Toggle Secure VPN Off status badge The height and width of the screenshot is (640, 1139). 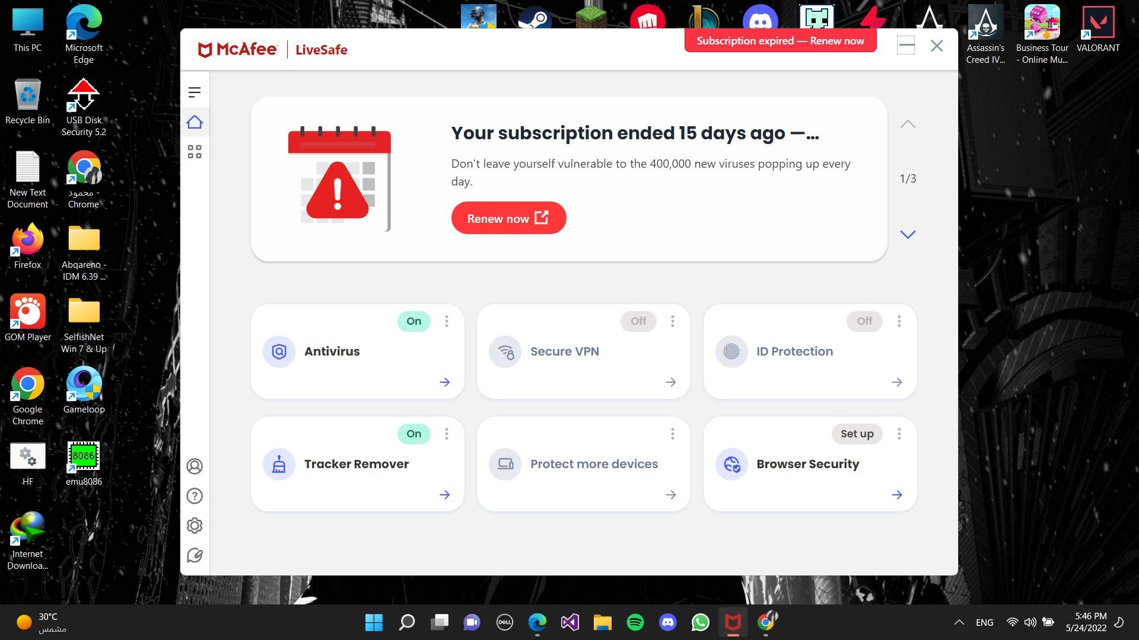(638, 321)
